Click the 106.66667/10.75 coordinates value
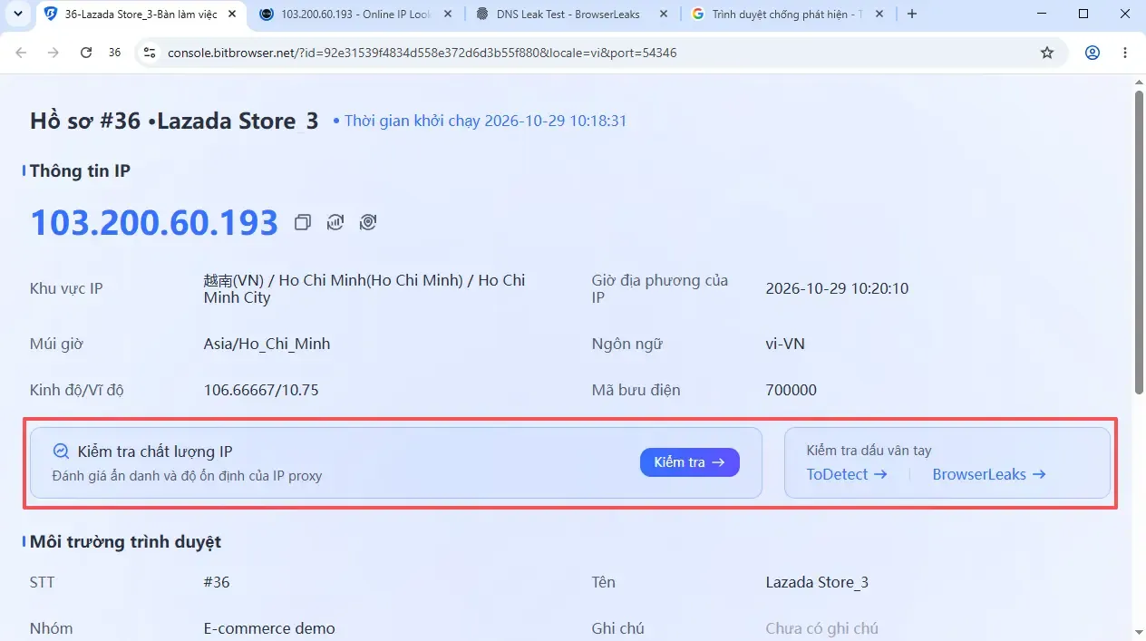This screenshot has width=1146, height=641. click(x=261, y=391)
